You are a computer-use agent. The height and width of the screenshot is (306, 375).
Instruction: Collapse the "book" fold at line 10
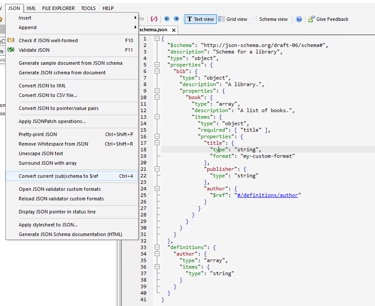[x=157, y=97]
